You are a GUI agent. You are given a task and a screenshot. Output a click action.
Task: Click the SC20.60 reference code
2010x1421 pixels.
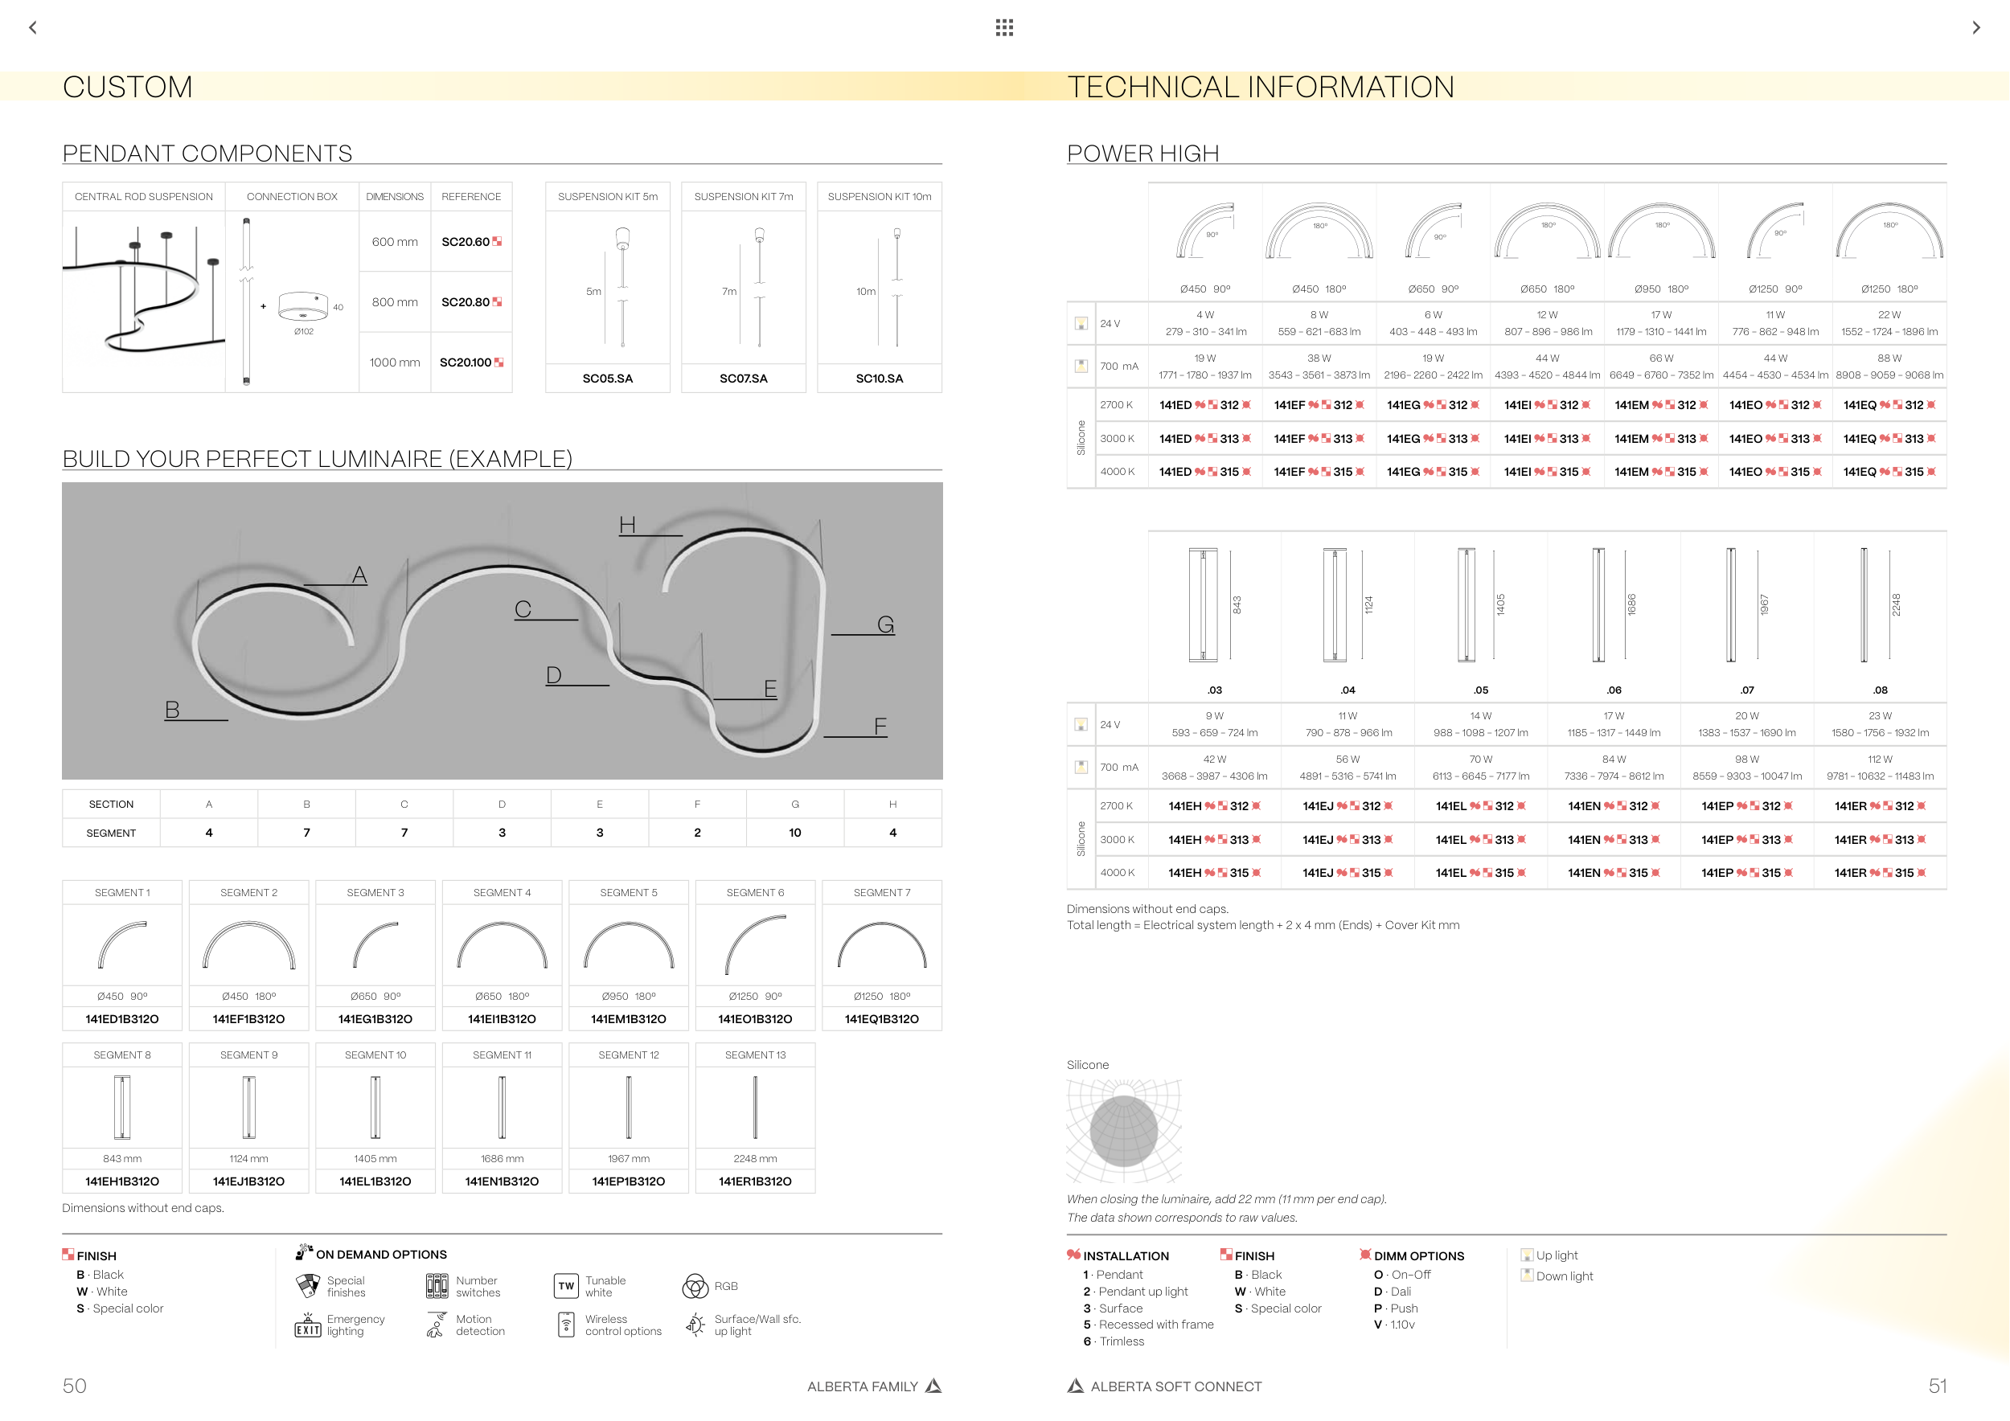click(465, 241)
